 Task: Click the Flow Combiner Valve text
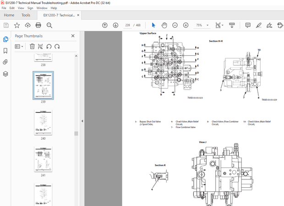186,127
